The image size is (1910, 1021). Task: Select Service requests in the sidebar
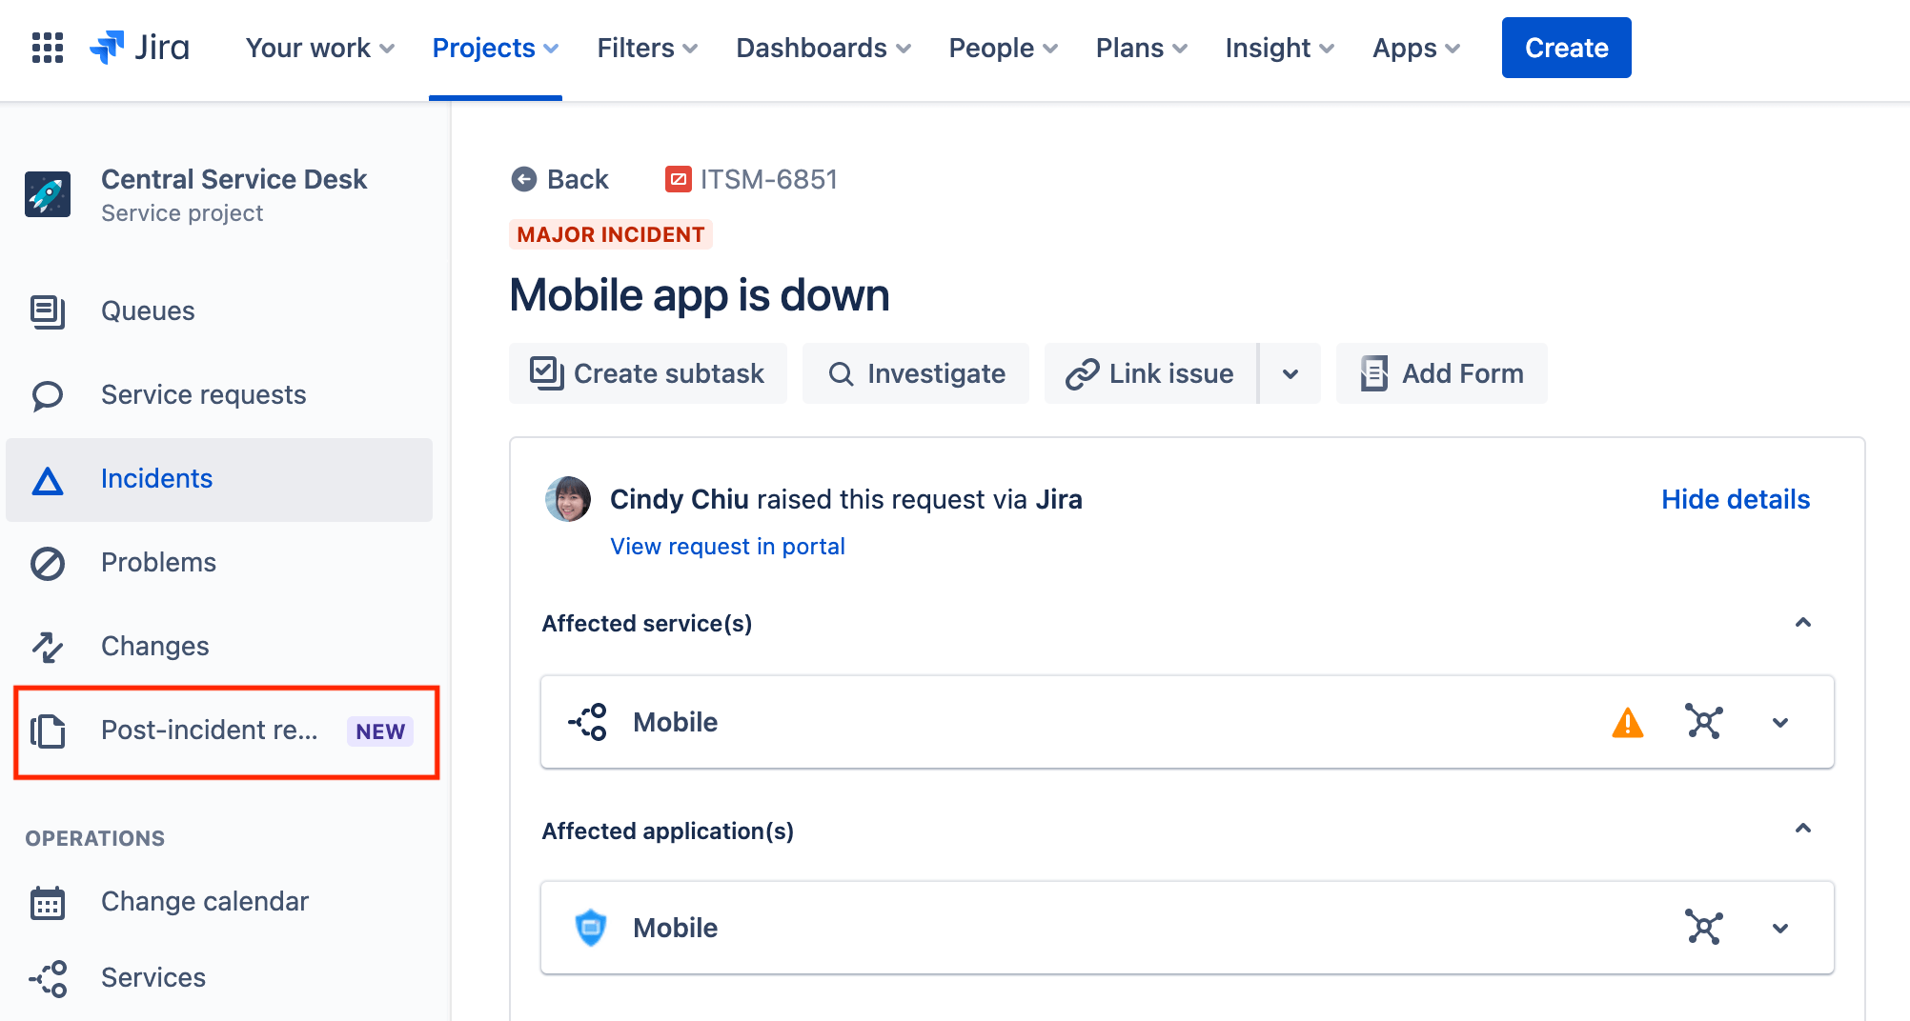click(x=203, y=394)
